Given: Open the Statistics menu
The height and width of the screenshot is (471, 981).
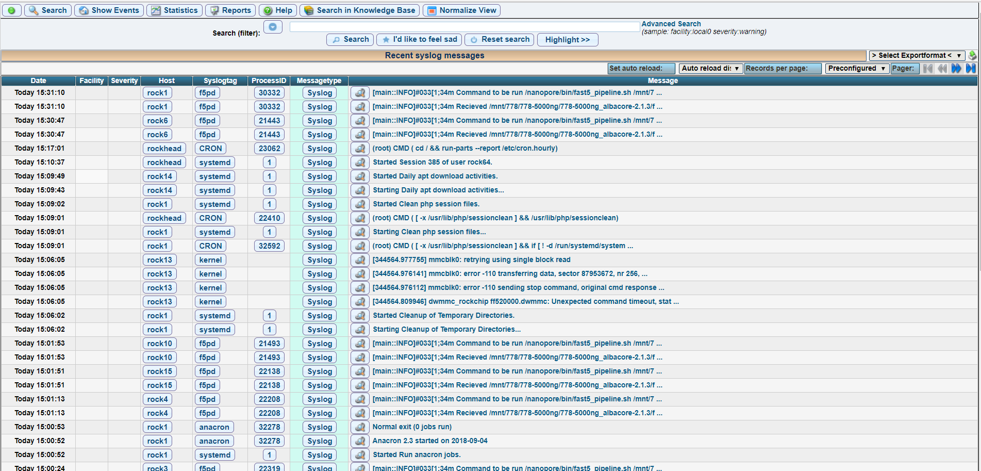Looking at the screenshot, I should point(175,10).
